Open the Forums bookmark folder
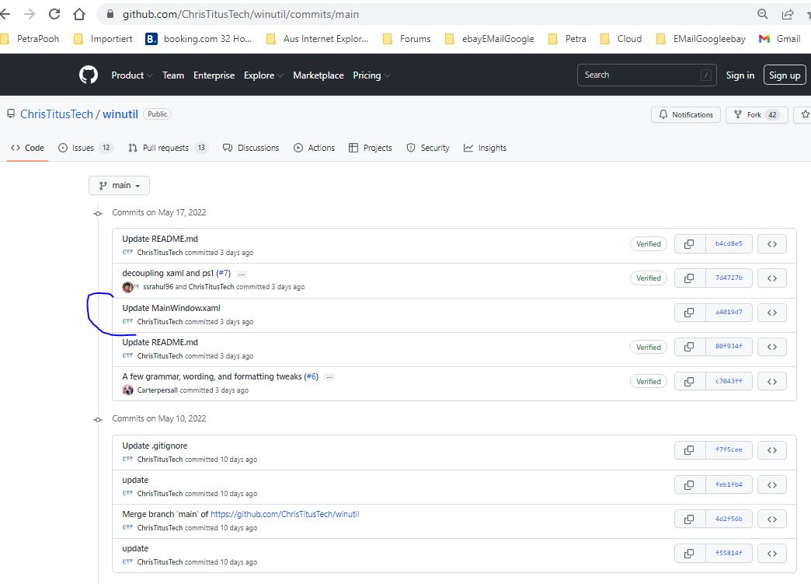811x584 pixels. (406, 39)
